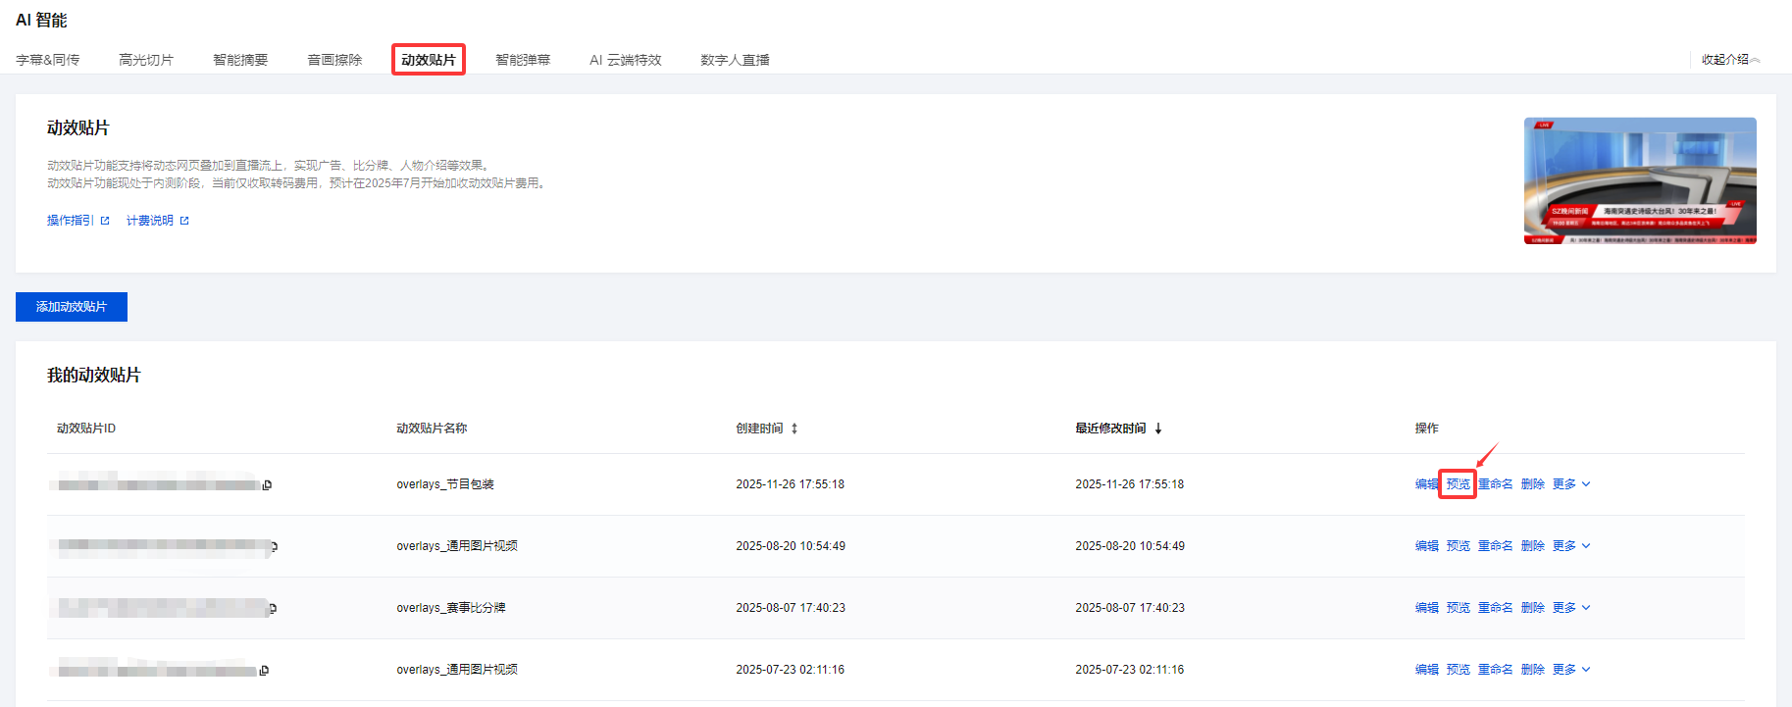Switch to 高光切片 tab
This screenshot has width=1792, height=707.
click(x=146, y=60)
